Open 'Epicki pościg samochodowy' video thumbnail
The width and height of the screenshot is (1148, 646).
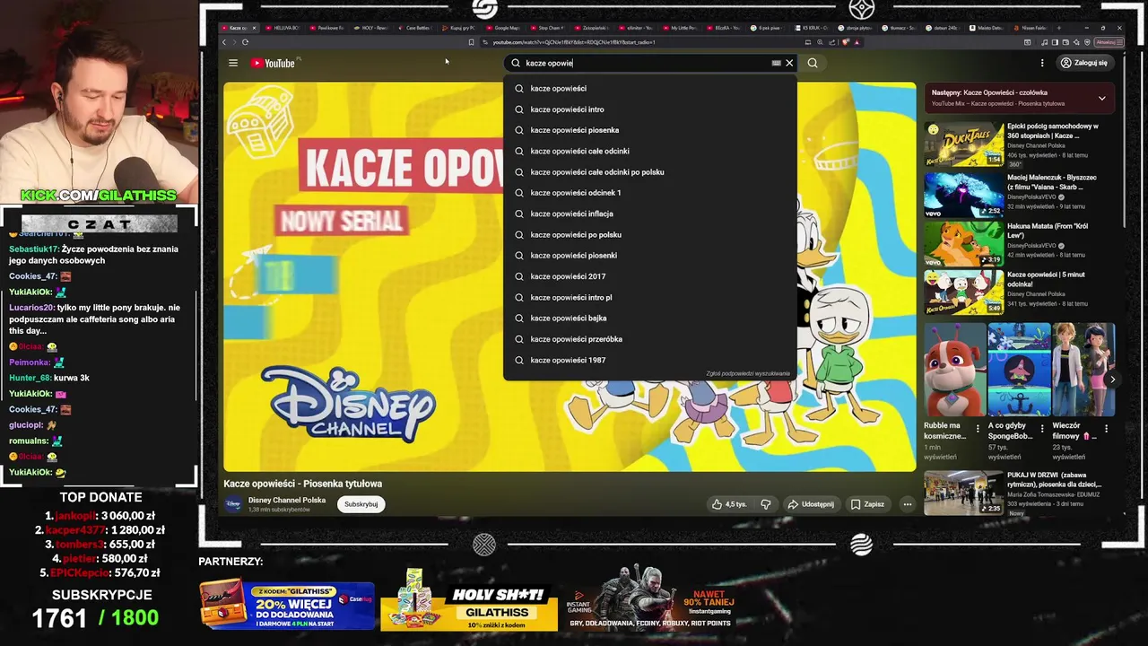coord(964,144)
